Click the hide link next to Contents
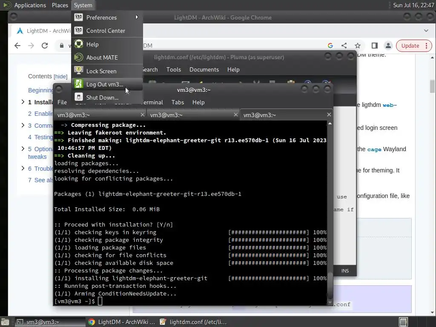 coord(60,77)
